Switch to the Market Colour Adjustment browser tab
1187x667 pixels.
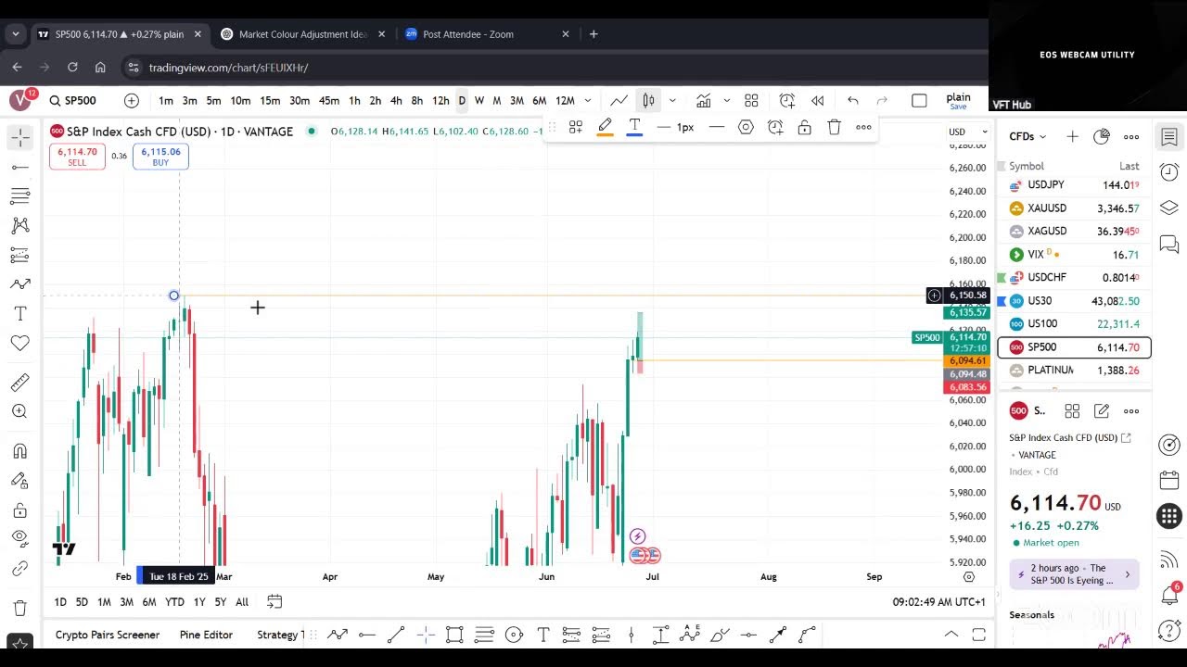pyautogui.click(x=302, y=34)
